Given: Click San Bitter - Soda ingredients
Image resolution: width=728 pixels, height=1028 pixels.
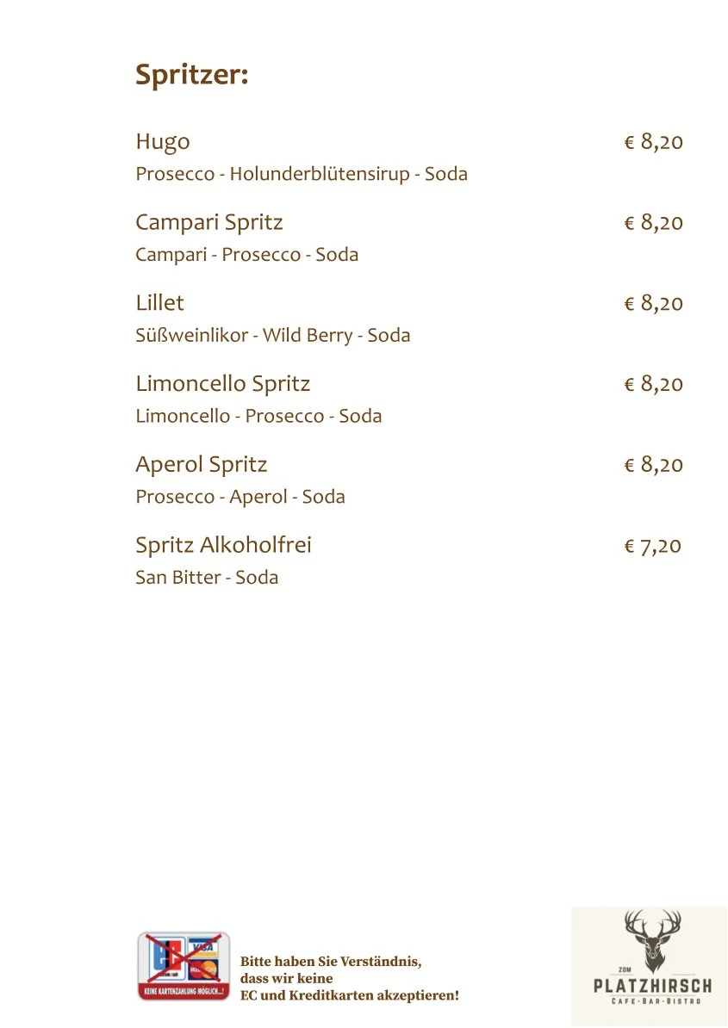Looking at the screenshot, I should point(207,577).
